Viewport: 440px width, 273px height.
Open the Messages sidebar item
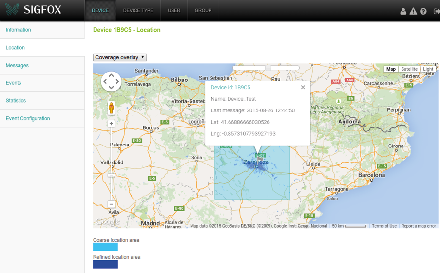coord(42,65)
